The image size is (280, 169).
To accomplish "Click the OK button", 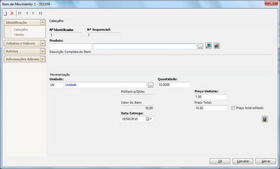I will 220,161.
